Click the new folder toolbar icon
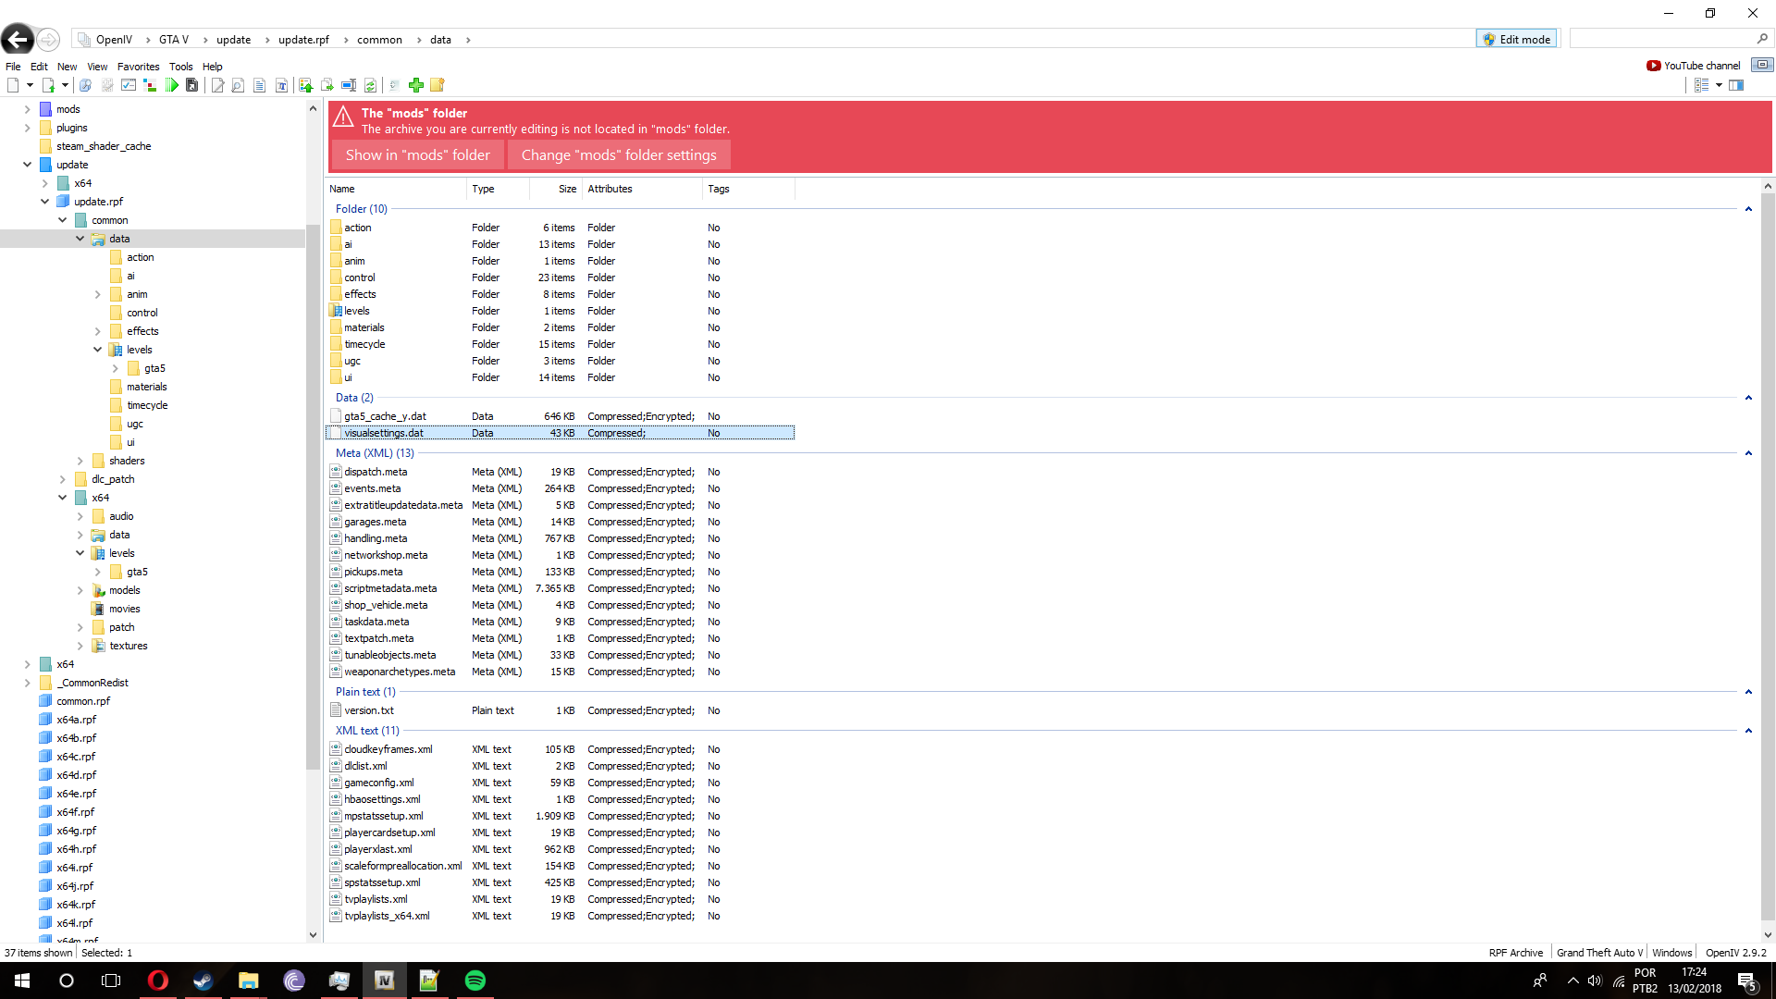The image size is (1776, 999). (x=438, y=85)
